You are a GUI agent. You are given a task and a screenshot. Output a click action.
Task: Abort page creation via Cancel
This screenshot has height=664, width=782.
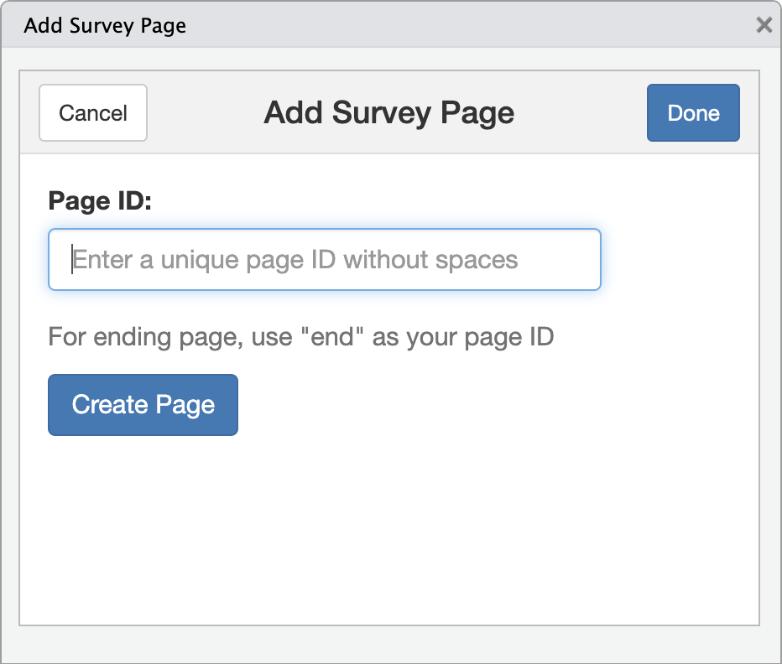(x=93, y=112)
